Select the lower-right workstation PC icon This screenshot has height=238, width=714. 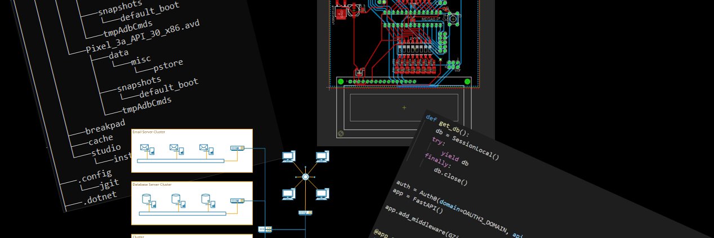pyautogui.click(x=322, y=194)
